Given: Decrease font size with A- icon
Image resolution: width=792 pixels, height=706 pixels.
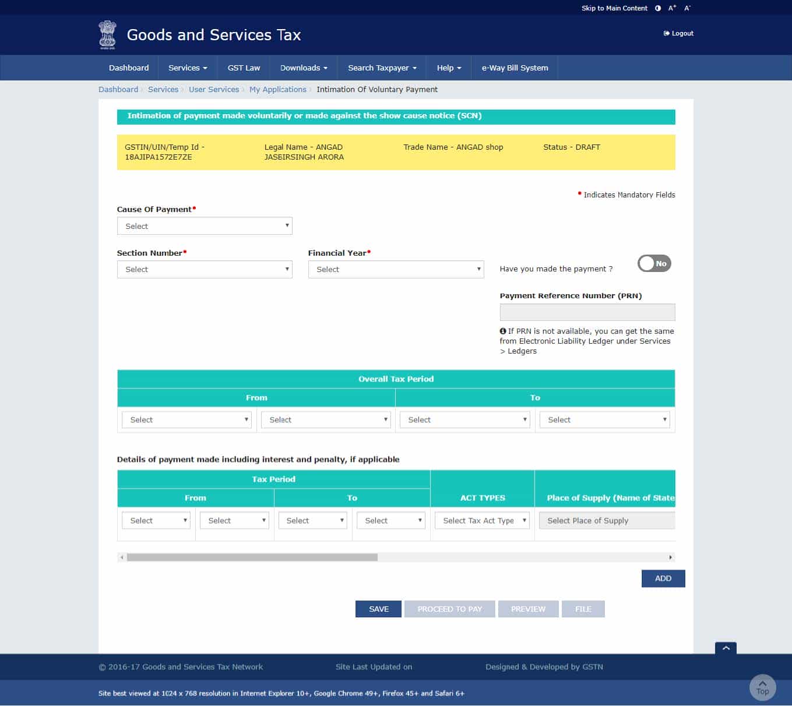Looking at the screenshot, I should point(688,8).
